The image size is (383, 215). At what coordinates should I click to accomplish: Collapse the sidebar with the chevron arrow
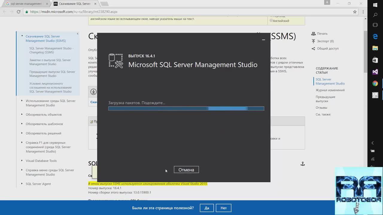click(77, 33)
